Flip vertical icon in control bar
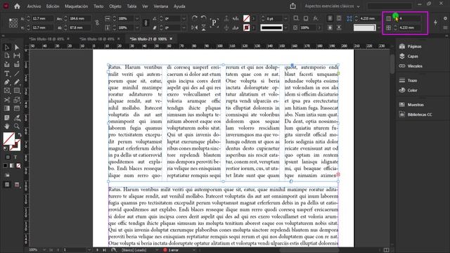The image size is (450, 253). (x=203, y=27)
